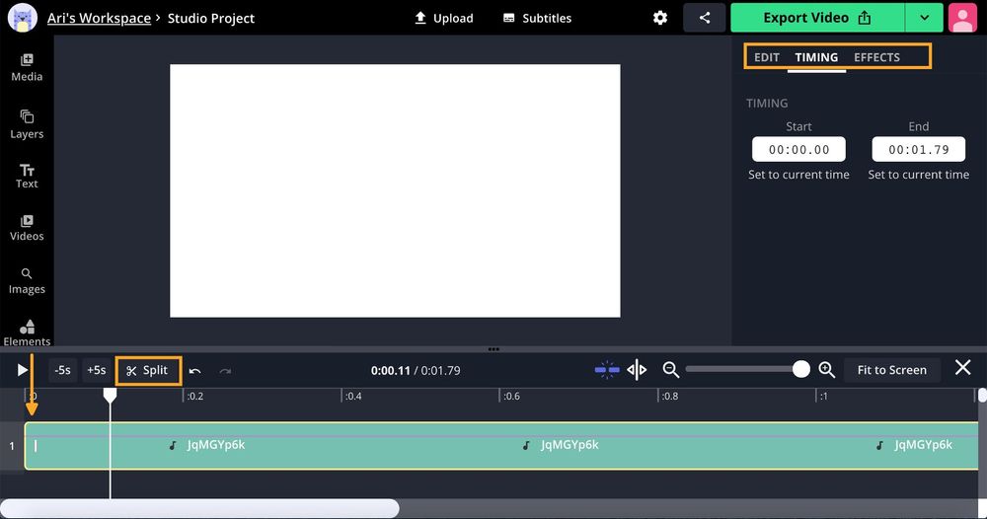This screenshot has height=519, width=987.
Task: Open the Images search panel
Action: (27, 281)
